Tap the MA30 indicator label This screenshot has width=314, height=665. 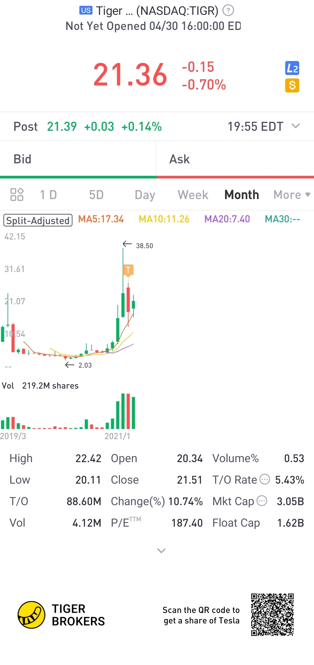pos(283,219)
